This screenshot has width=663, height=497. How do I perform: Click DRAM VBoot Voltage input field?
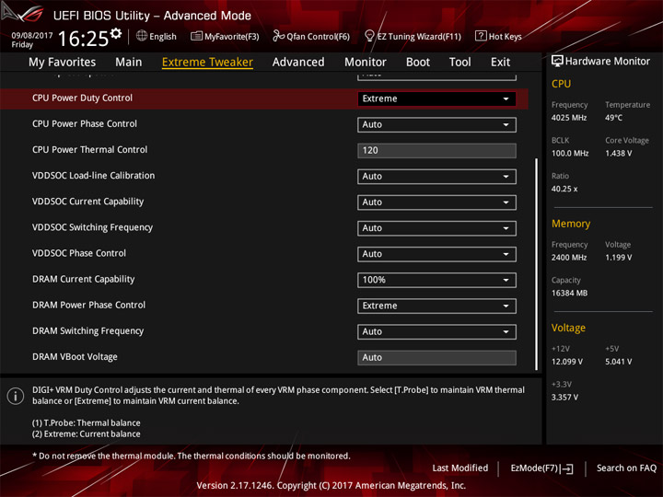tap(436, 357)
